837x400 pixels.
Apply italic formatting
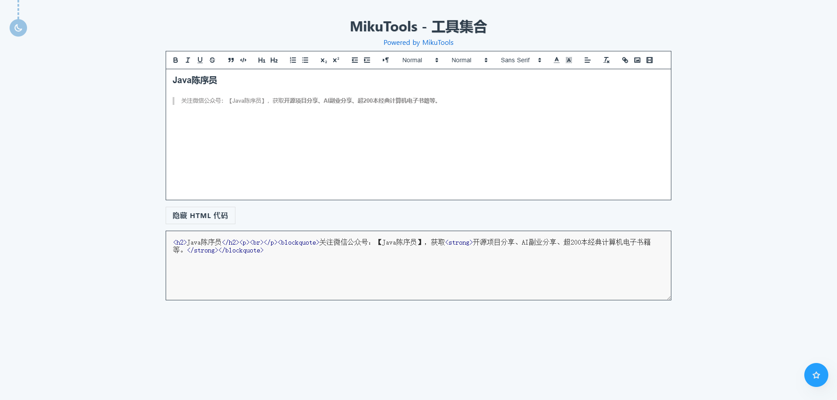[188, 60]
